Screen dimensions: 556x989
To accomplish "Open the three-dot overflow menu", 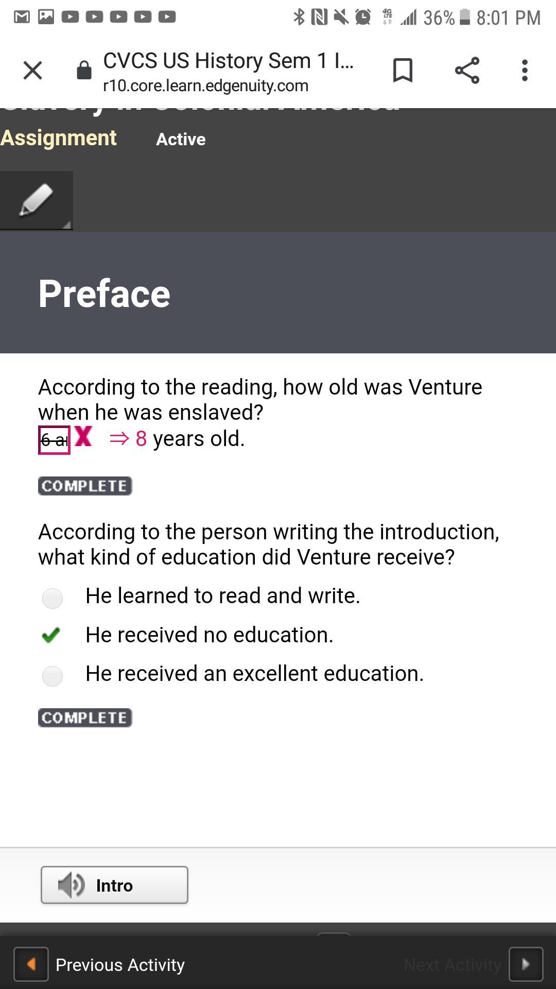I will pyautogui.click(x=525, y=70).
